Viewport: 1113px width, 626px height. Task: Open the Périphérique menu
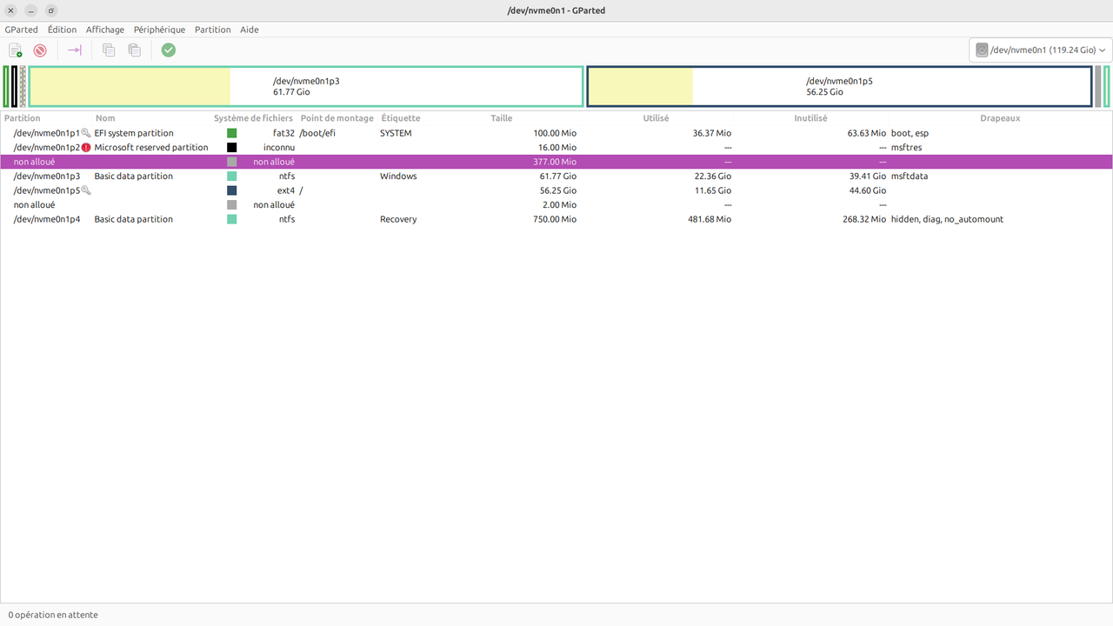(159, 30)
